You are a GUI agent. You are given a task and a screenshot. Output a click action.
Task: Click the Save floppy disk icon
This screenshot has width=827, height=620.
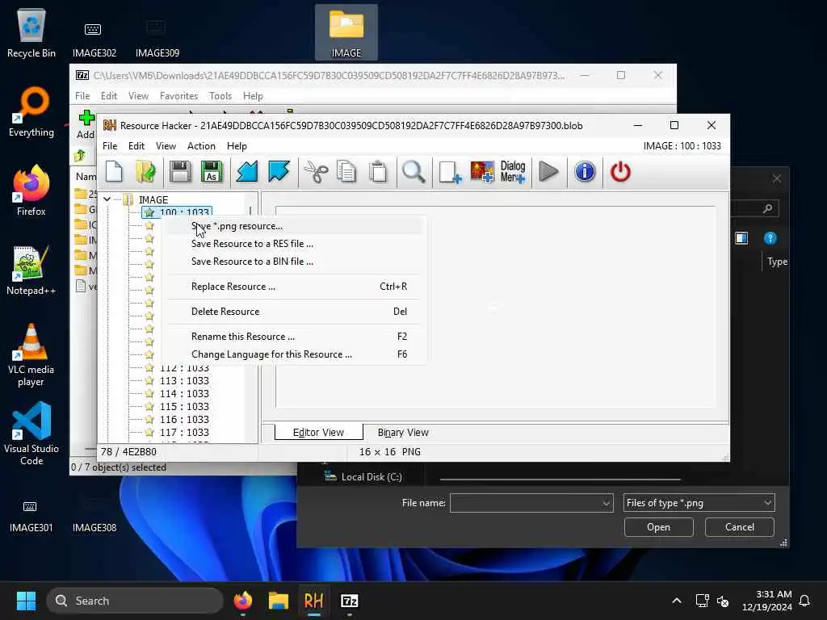[x=180, y=172]
